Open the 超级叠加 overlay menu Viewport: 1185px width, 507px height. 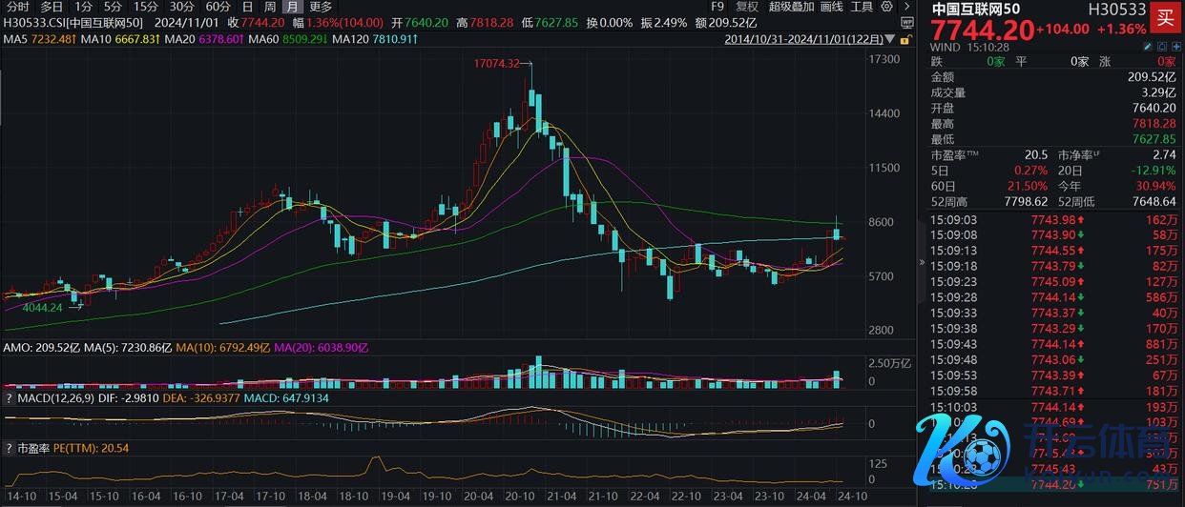pos(792,7)
